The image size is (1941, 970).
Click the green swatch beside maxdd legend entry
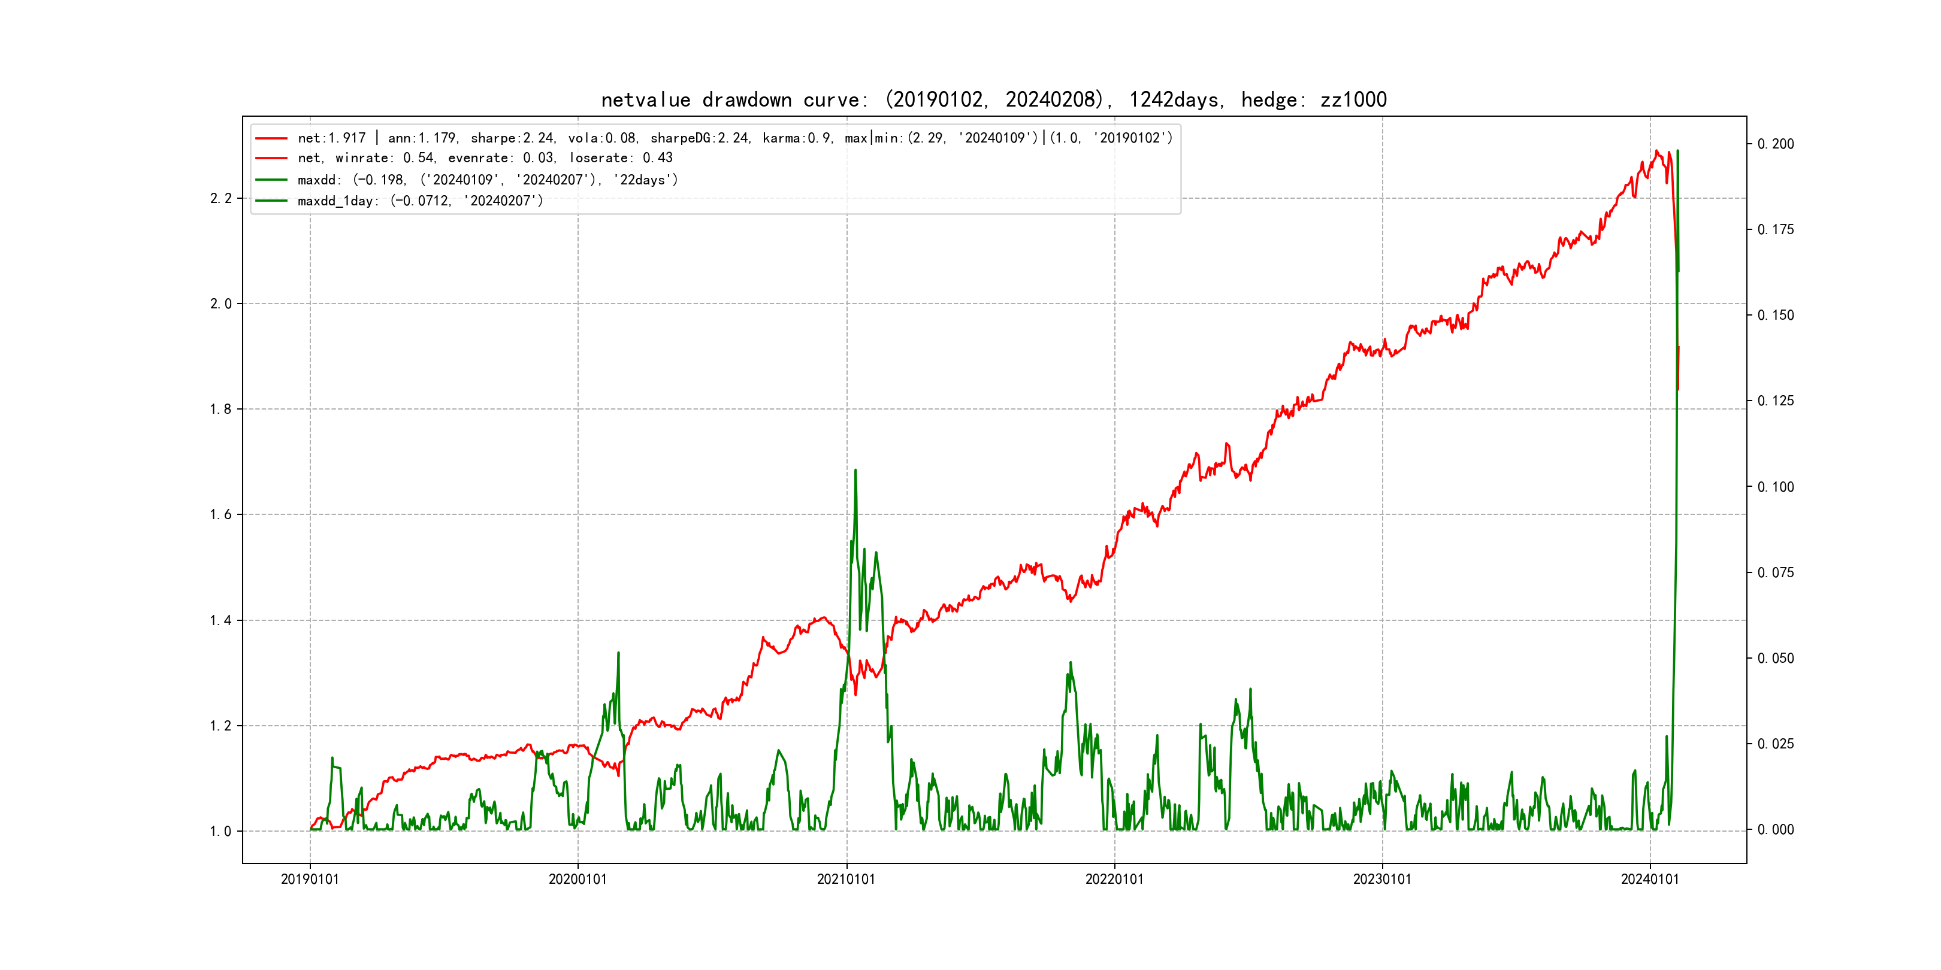coord(271,180)
